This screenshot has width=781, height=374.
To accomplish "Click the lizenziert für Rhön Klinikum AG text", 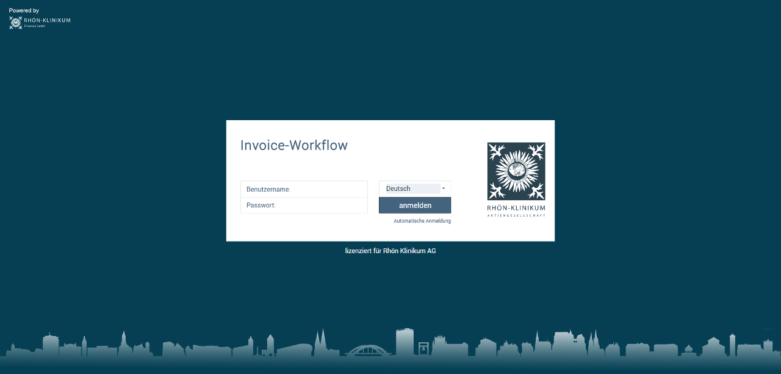I will [390, 251].
